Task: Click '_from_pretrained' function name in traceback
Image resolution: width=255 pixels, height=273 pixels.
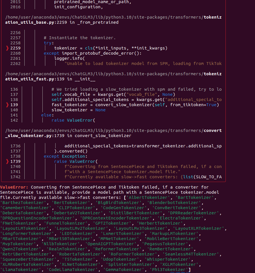Action: [98, 22]
